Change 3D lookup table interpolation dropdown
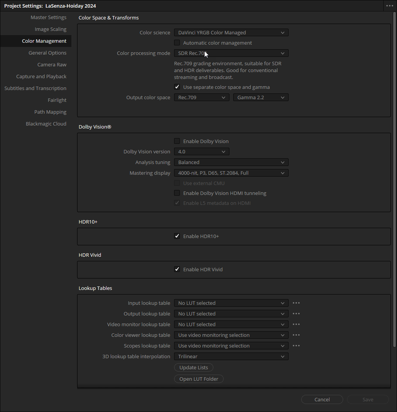This screenshot has height=412, width=397. (231, 356)
